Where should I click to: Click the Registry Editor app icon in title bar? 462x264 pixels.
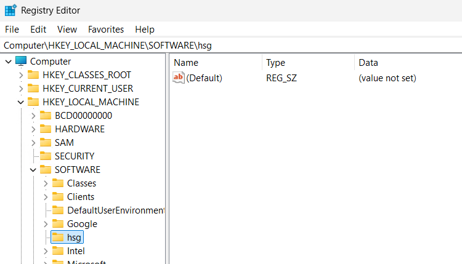[x=10, y=10]
